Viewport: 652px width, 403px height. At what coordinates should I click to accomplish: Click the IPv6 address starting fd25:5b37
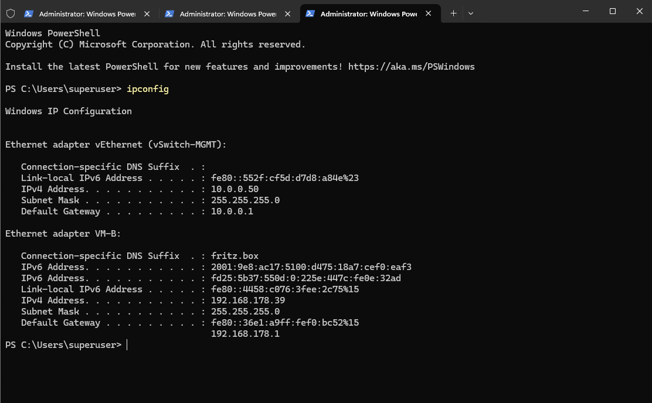point(305,278)
